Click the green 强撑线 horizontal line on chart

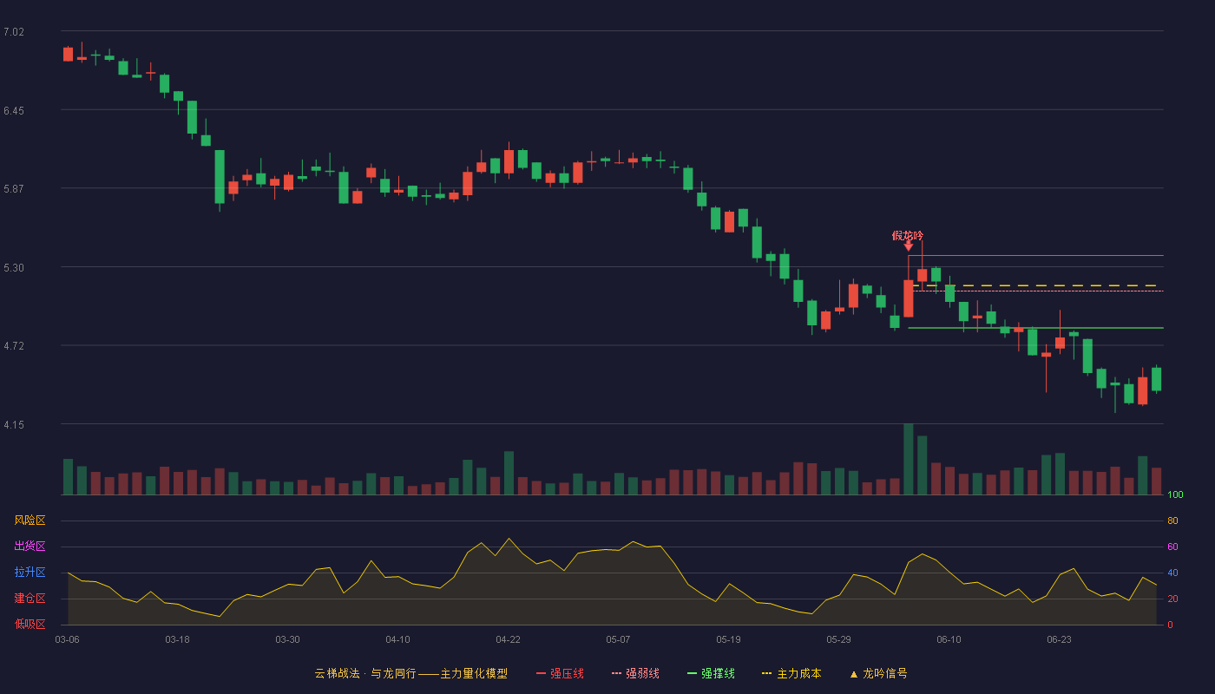(x=1035, y=328)
